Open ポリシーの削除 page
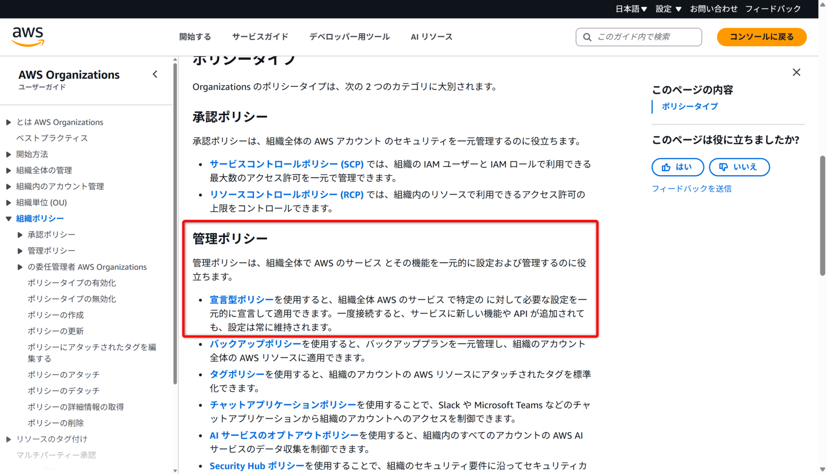 [55, 423]
